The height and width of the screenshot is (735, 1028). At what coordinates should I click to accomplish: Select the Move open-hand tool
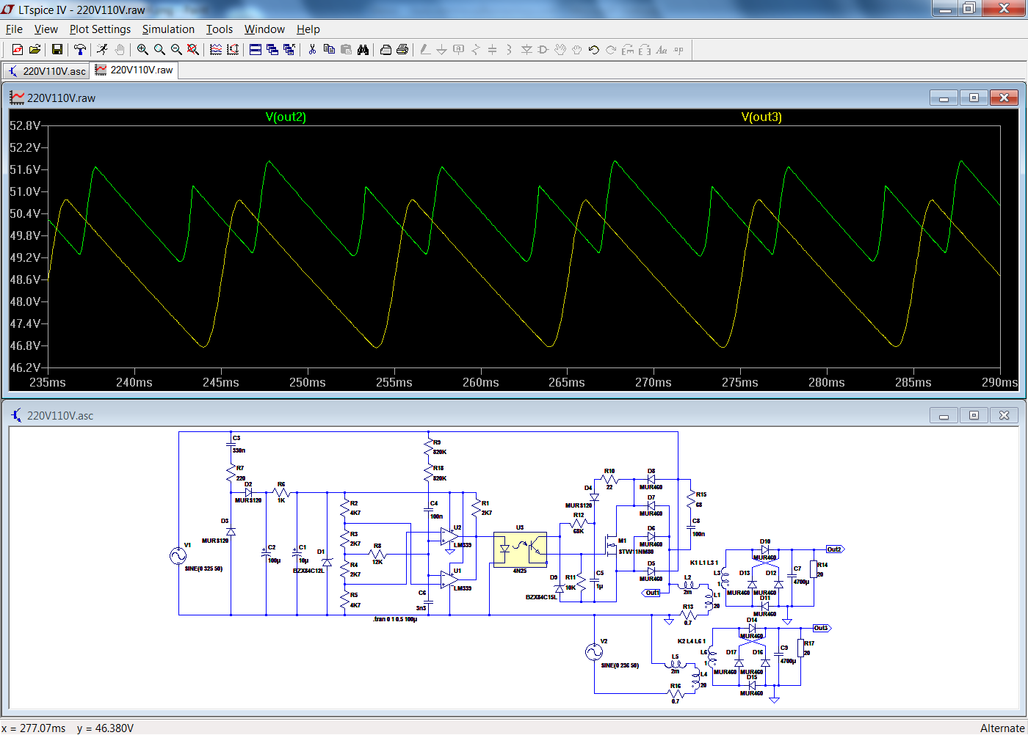click(560, 50)
